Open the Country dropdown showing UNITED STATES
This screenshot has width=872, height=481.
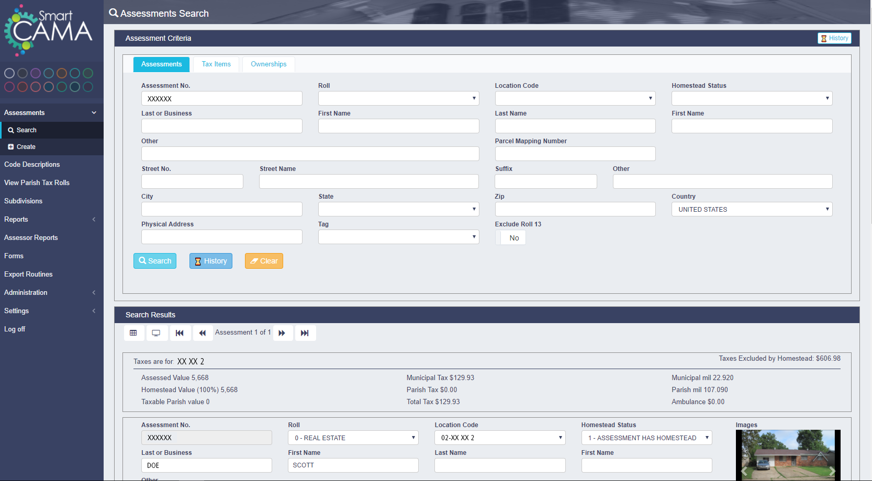point(752,209)
